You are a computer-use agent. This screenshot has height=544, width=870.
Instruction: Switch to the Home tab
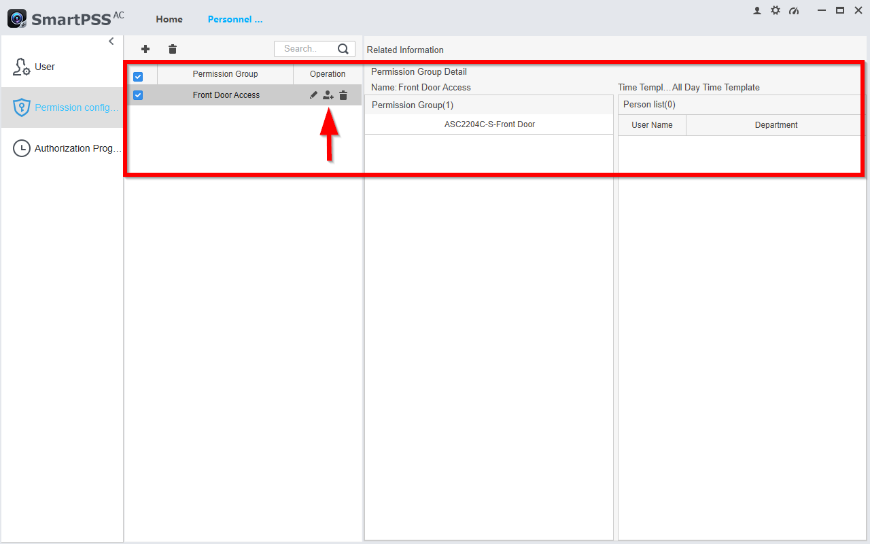(169, 19)
